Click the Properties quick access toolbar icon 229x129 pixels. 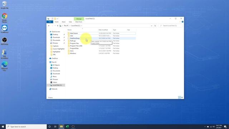pyautogui.click(x=52, y=19)
